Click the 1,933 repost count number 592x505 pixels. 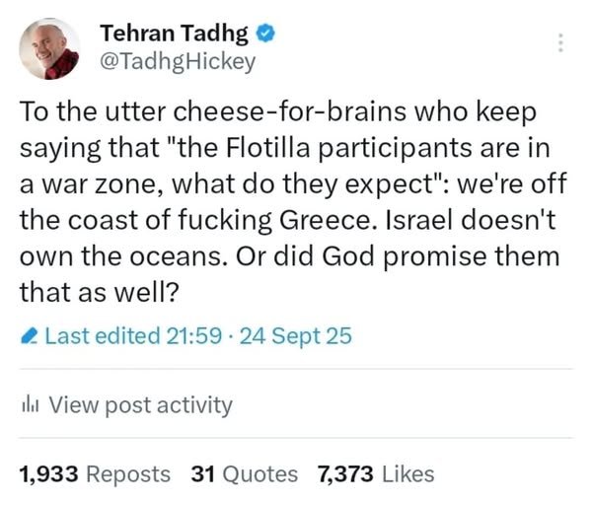coord(49,473)
